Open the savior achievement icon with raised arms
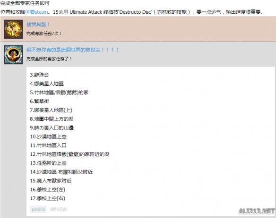 pos(13,54)
